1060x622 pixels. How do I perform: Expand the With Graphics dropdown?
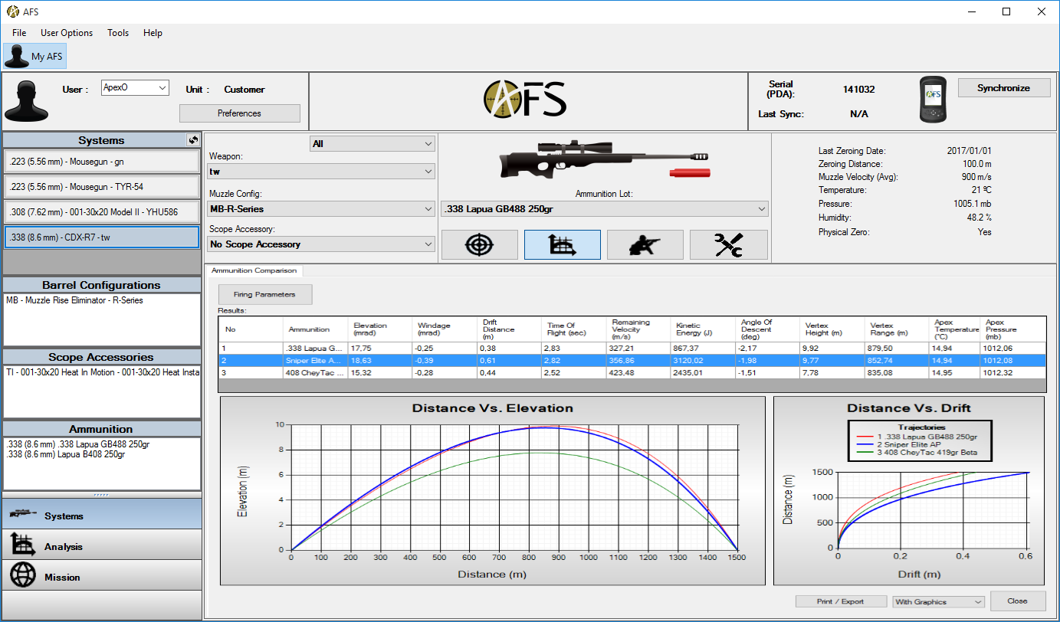pyautogui.click(x=939, y=602)
